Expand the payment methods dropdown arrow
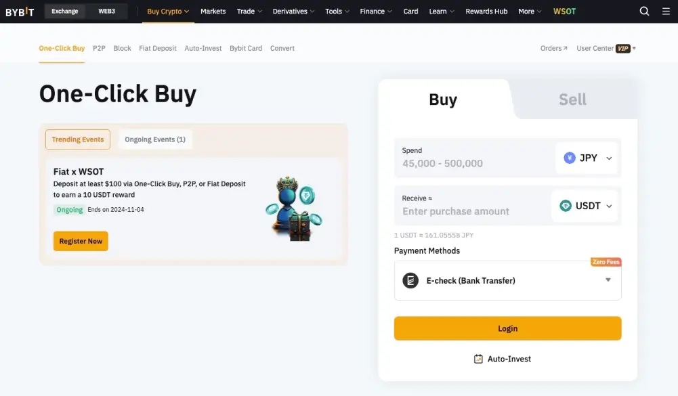Viewport: 678px width, 396px height. (x=608, y=280)
